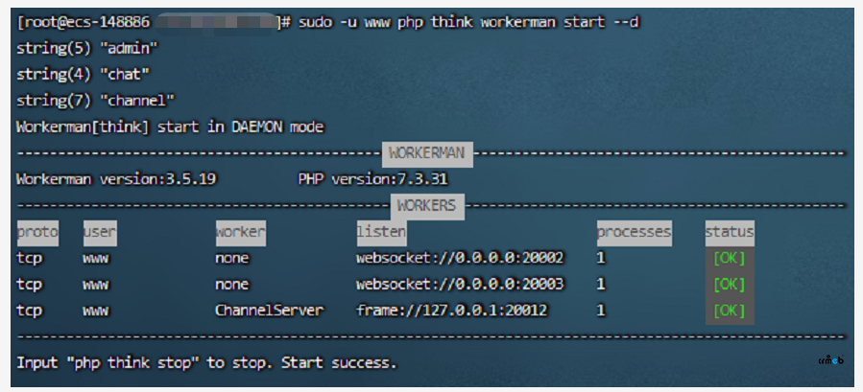Click the status column header
This screenshot has height=392, width=863.
pyautogui.click(x=729, y=232)
